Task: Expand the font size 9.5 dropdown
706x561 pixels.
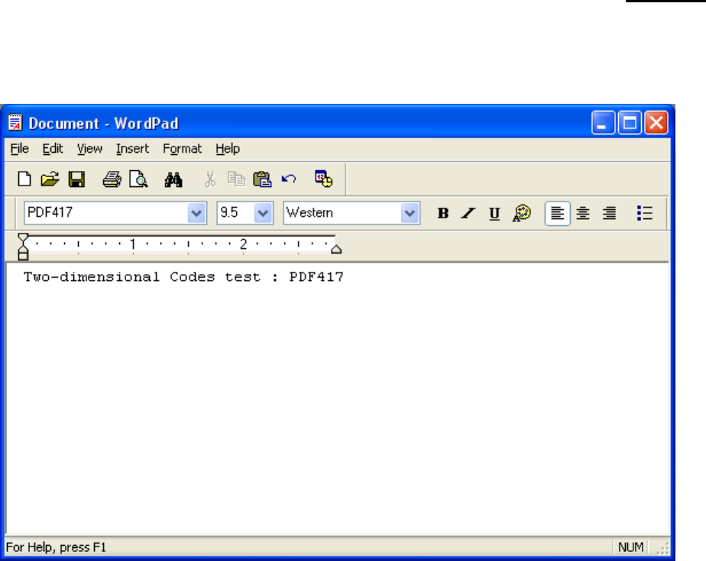Action: tap(263, 213)
